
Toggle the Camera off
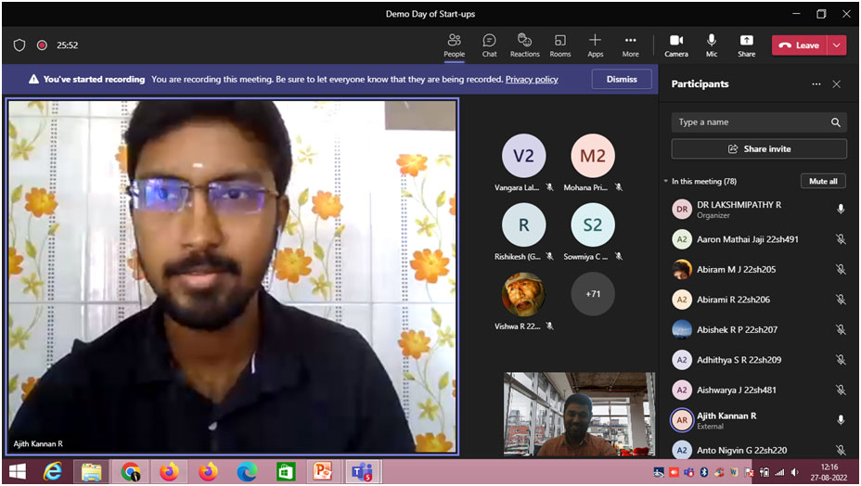(x=676, y=44)
